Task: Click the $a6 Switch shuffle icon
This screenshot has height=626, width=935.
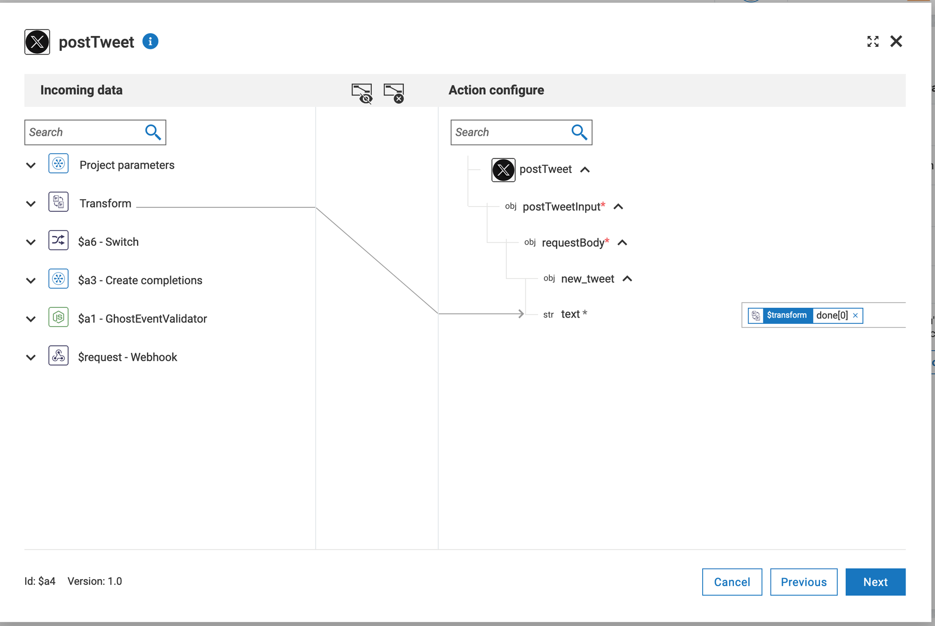Action: (x=58, y=241)
